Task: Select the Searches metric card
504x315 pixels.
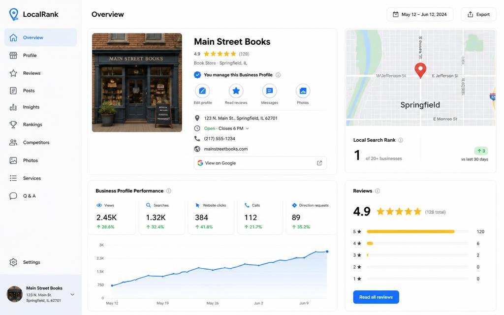Action: pyautogui.click(x=161, y=217)
